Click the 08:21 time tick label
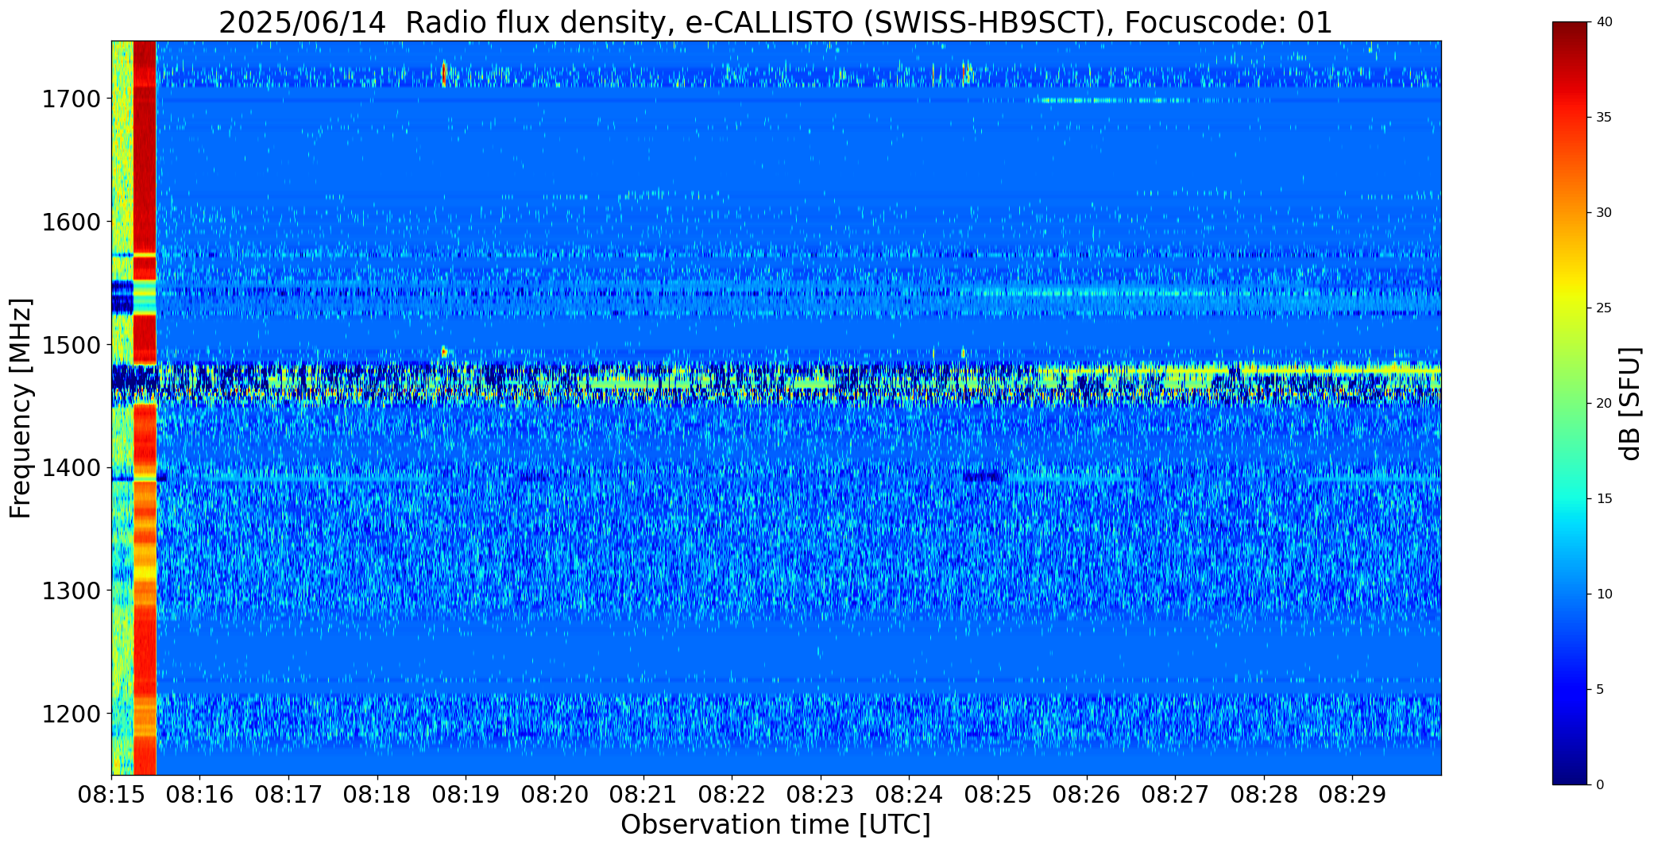The height and width of the screenshot is (848, 1654). pos(643,795)
